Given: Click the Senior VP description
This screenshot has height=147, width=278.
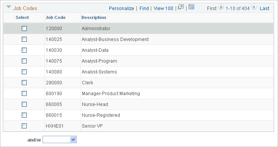Looking at the screenshot, I should [x=92, y=126].
